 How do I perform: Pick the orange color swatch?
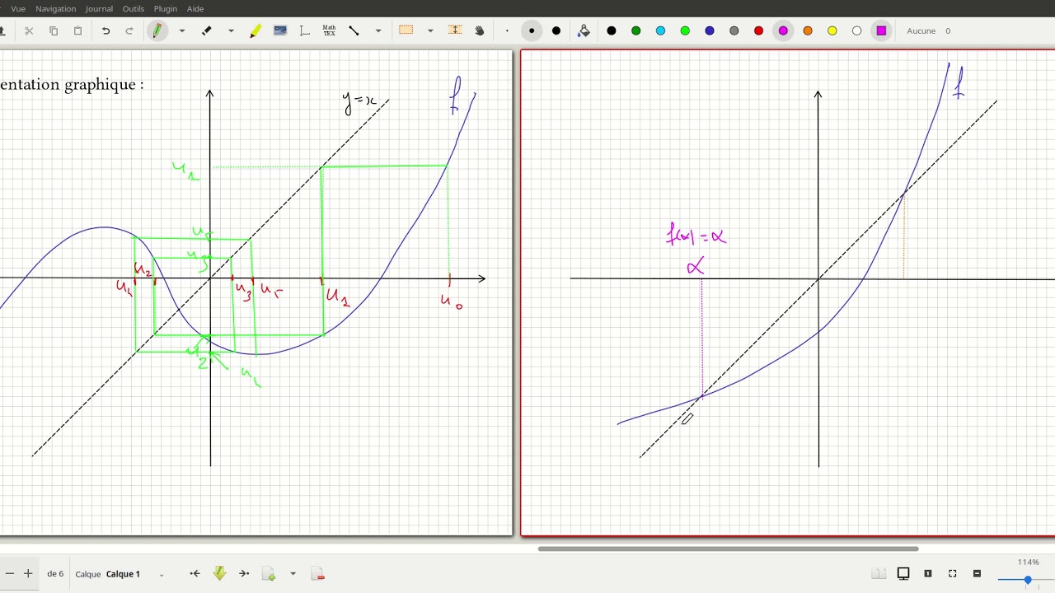[x=808, y=30]
